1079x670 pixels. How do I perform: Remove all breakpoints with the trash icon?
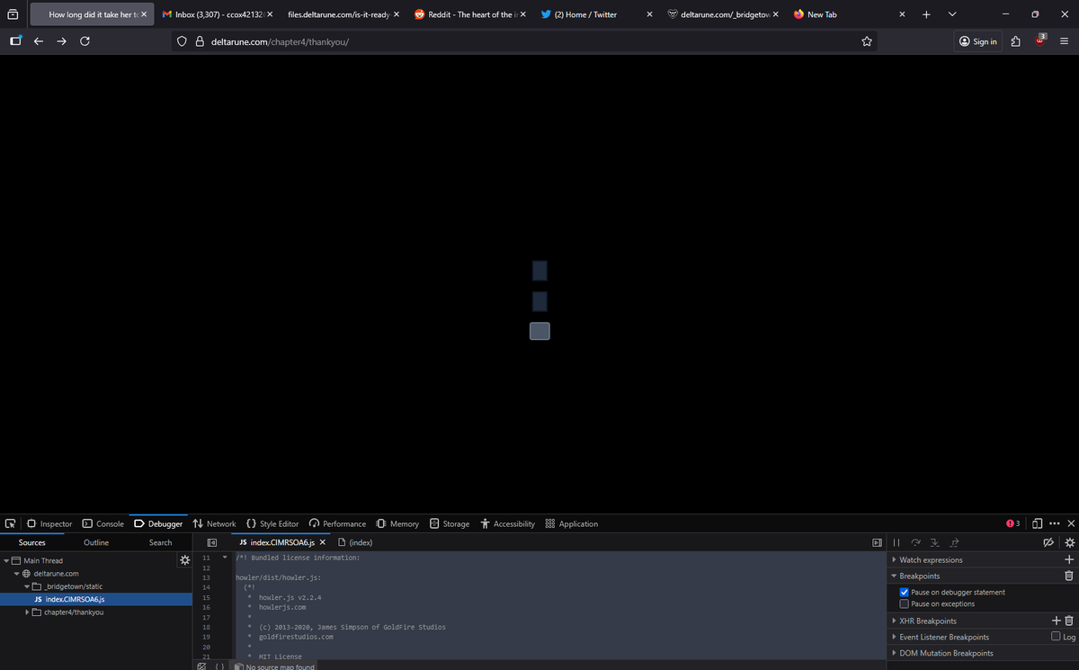[1069, 576]
